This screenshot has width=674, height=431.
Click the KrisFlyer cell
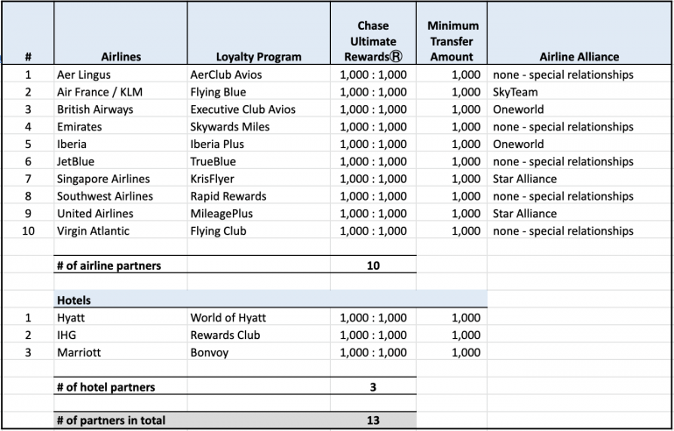(213, 179)
